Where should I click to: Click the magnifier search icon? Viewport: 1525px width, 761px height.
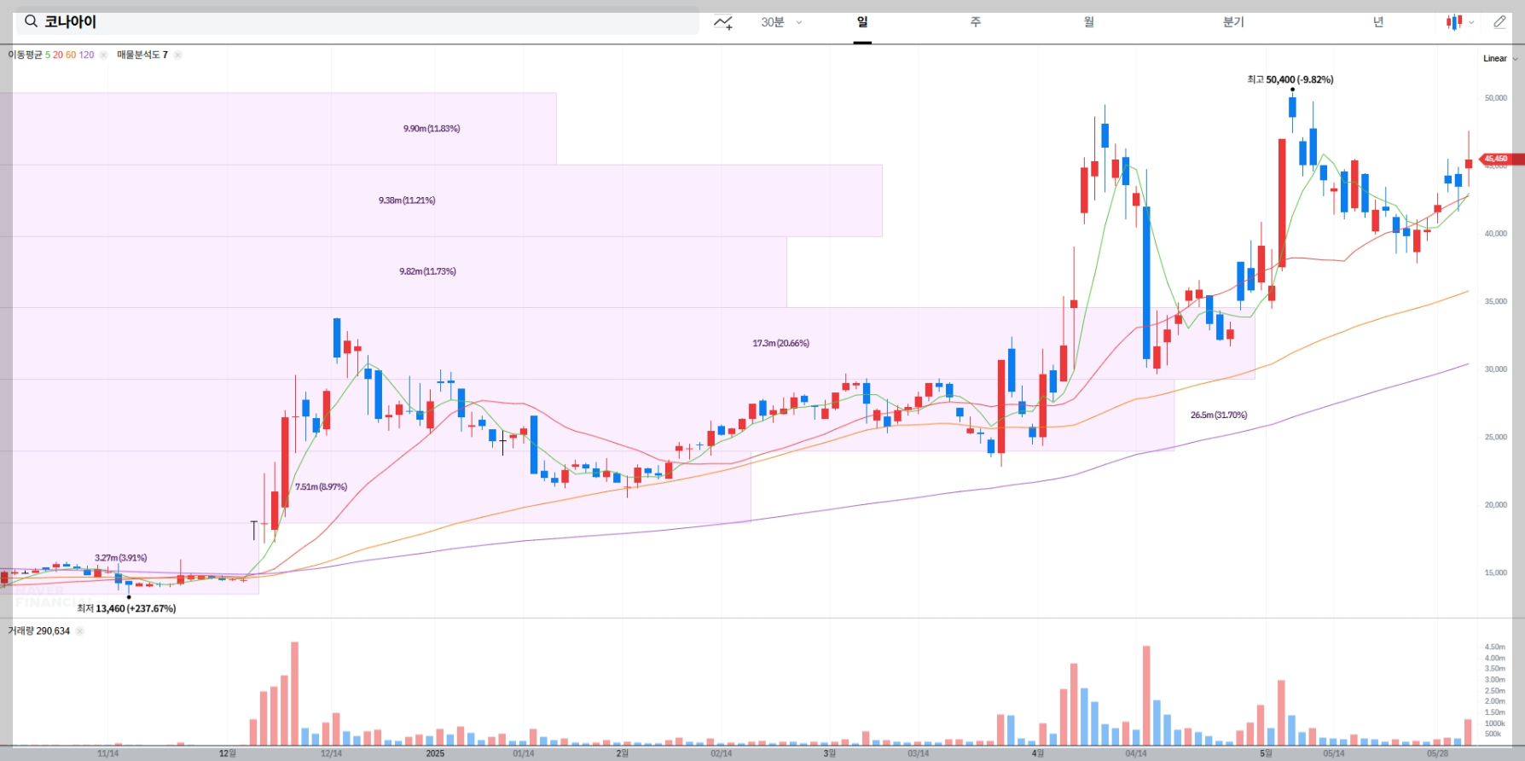pyautogui.click(x=31, y=21)
